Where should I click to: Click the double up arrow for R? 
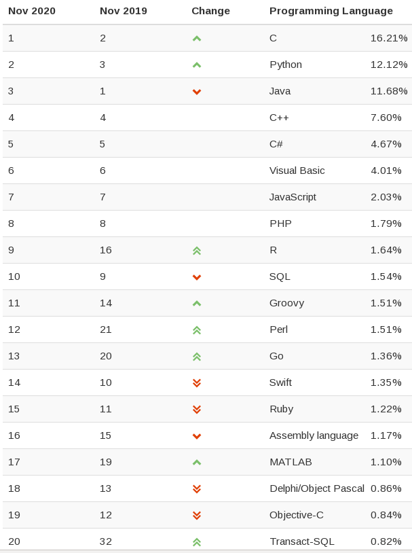pyautogui.click(x=197, y=251)
